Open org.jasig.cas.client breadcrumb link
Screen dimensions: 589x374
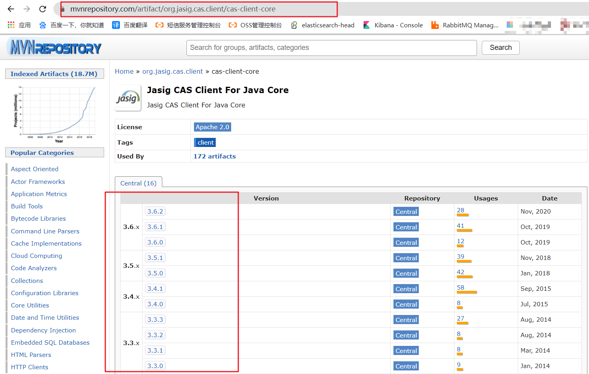point(173,71)
